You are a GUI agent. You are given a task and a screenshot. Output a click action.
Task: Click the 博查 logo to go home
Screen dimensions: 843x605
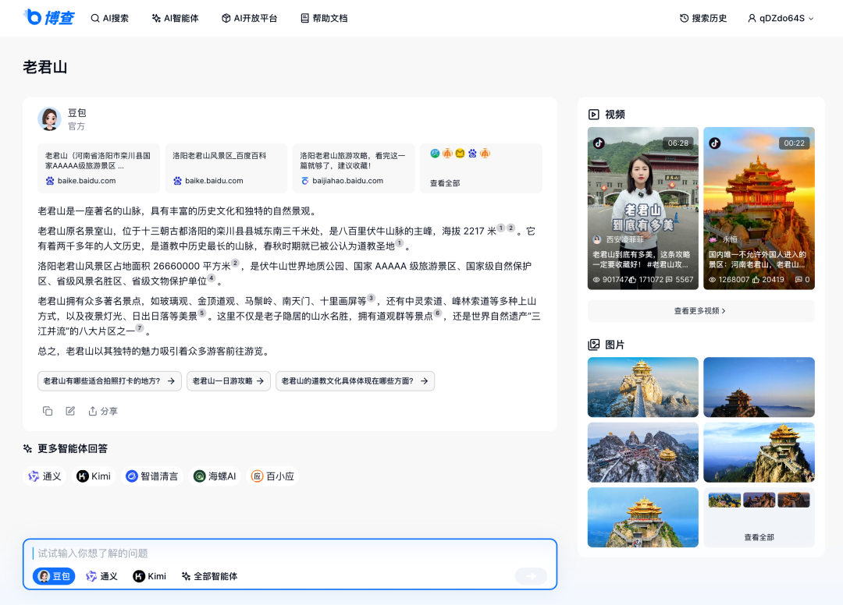tap(48, 18)
